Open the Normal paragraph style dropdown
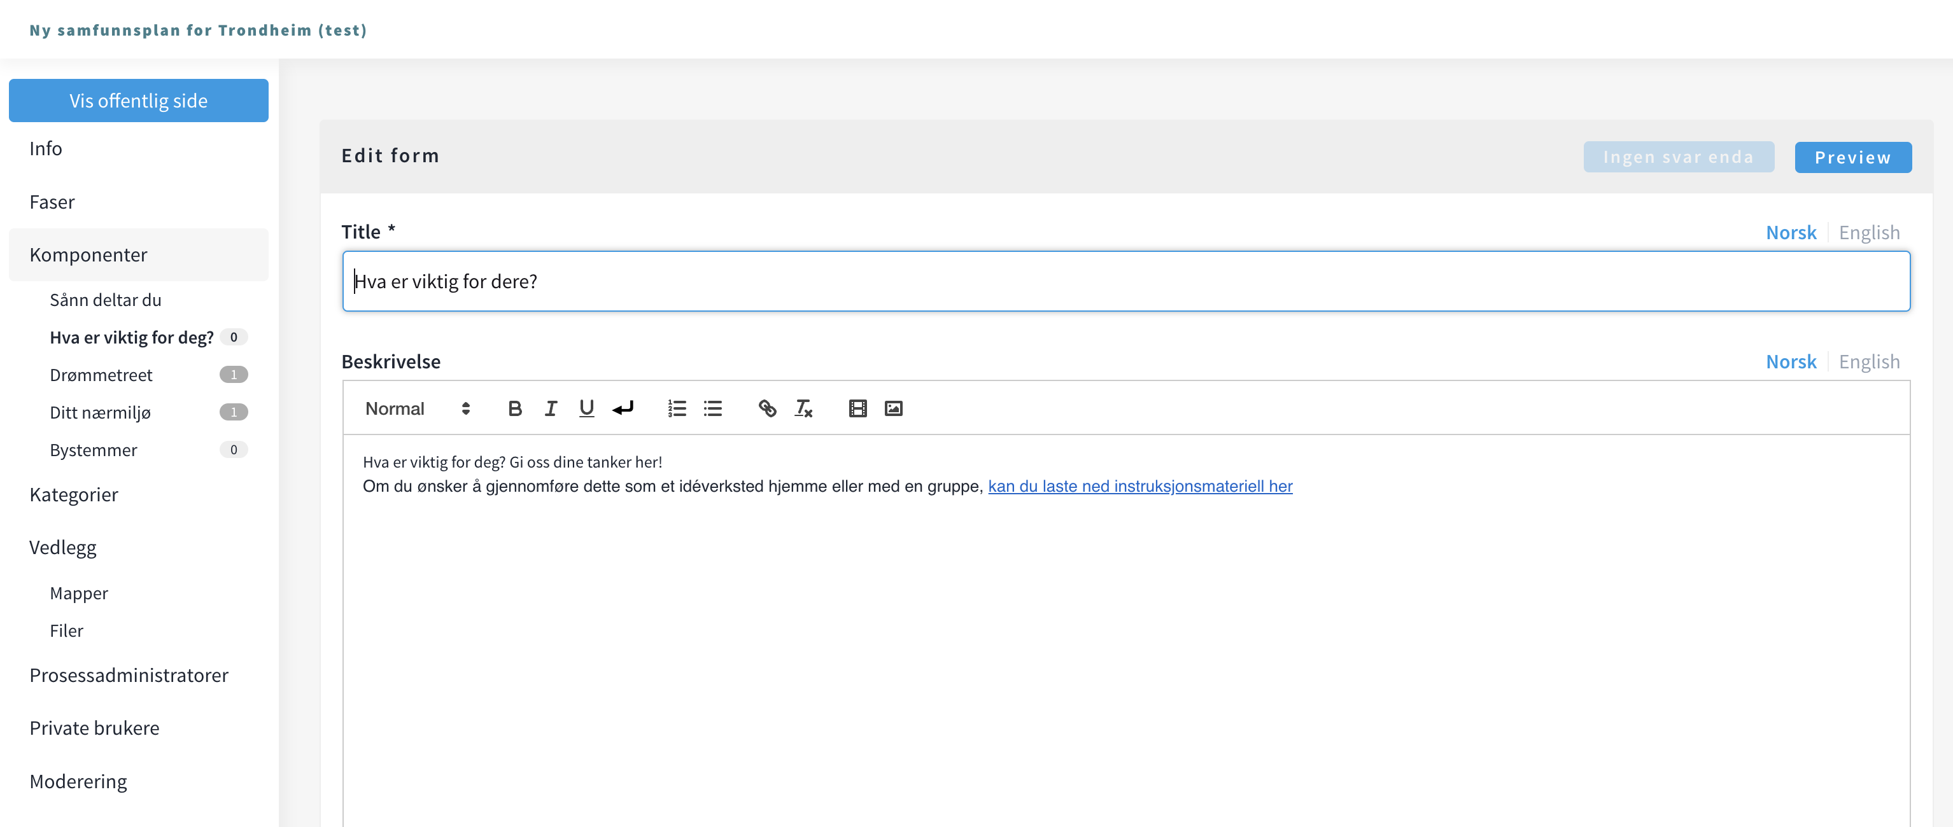Image resolution: width=1953 pixels, height=827 pixels. tap(417, 409)
